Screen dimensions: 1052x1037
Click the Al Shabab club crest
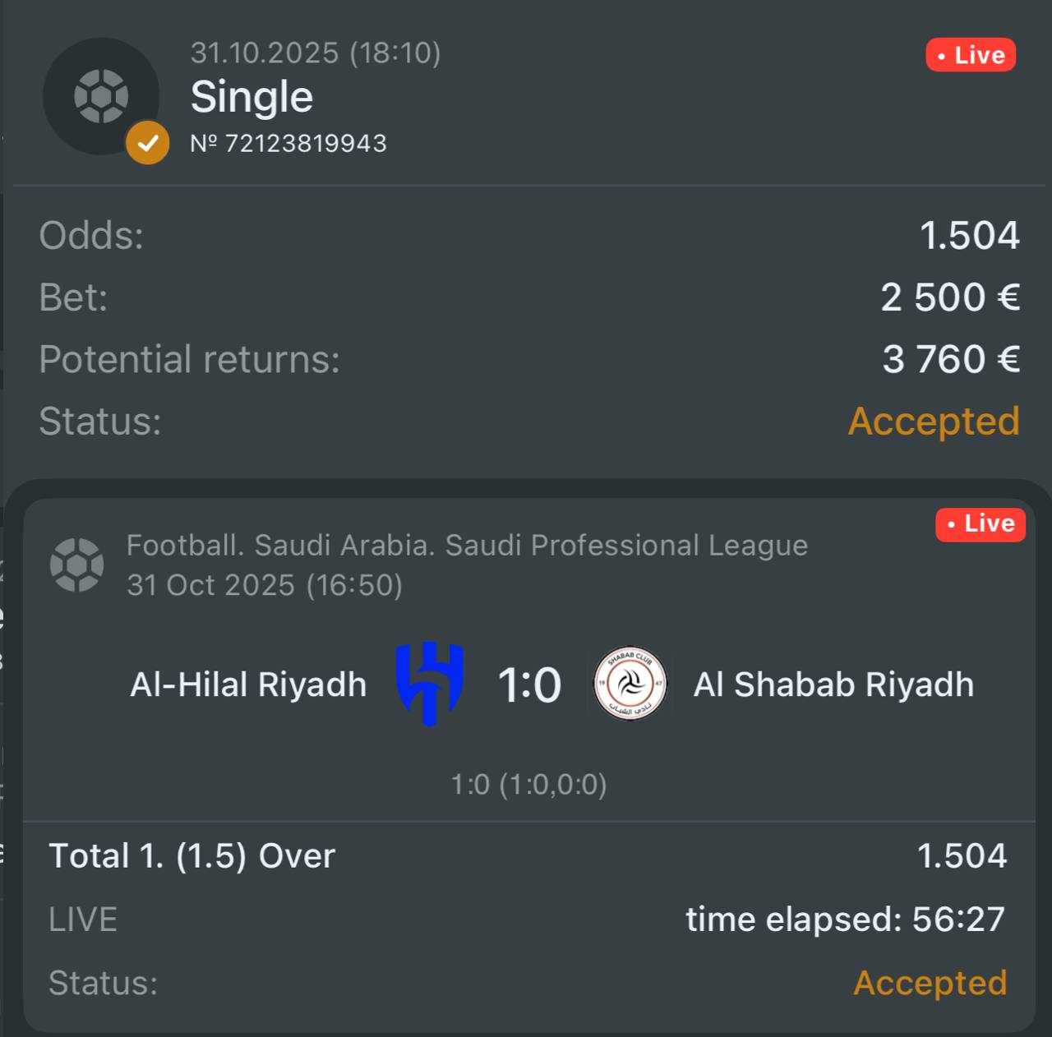[x=630, y=684]
